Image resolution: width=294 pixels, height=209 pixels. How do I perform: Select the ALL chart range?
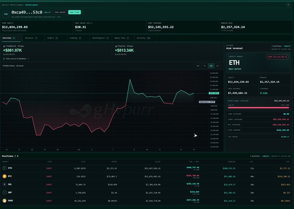coord(217,66)
